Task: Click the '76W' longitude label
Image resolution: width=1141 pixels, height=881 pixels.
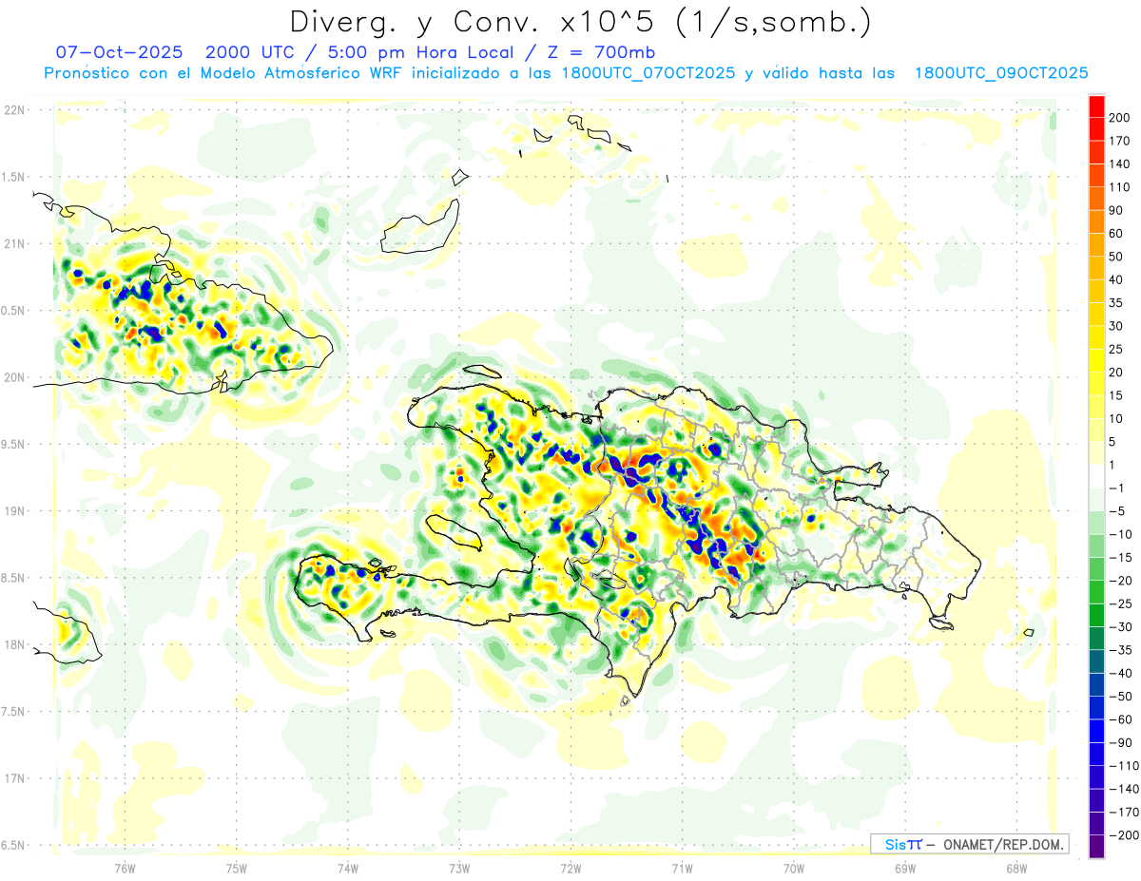Action: pos(125,869)
